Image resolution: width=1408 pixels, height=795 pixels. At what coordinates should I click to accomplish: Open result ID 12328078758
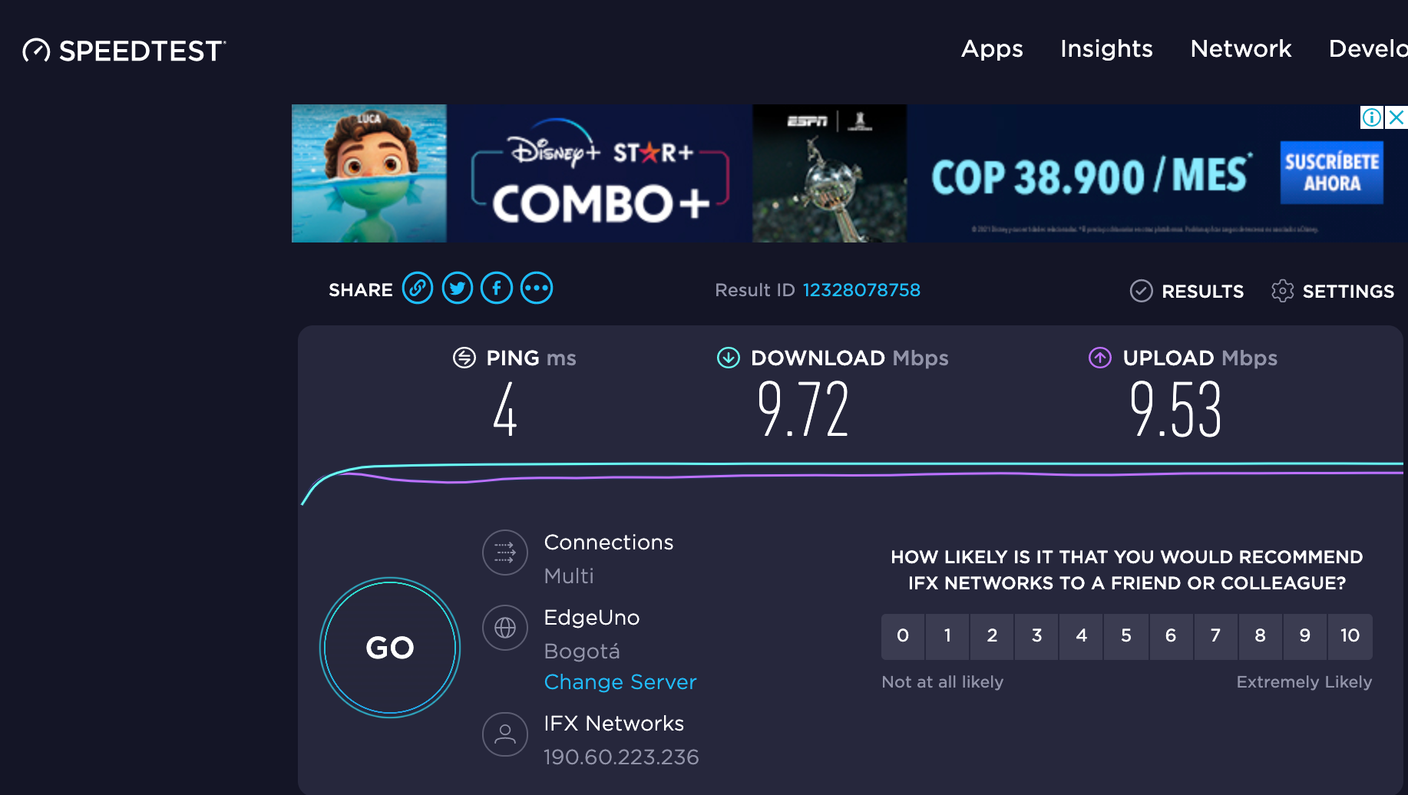click(x=861, y=290)
